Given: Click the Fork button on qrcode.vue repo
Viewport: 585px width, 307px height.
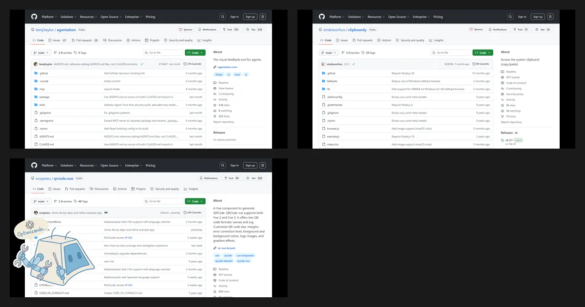Looking at the screenshot, I should (x=232, y=178).
